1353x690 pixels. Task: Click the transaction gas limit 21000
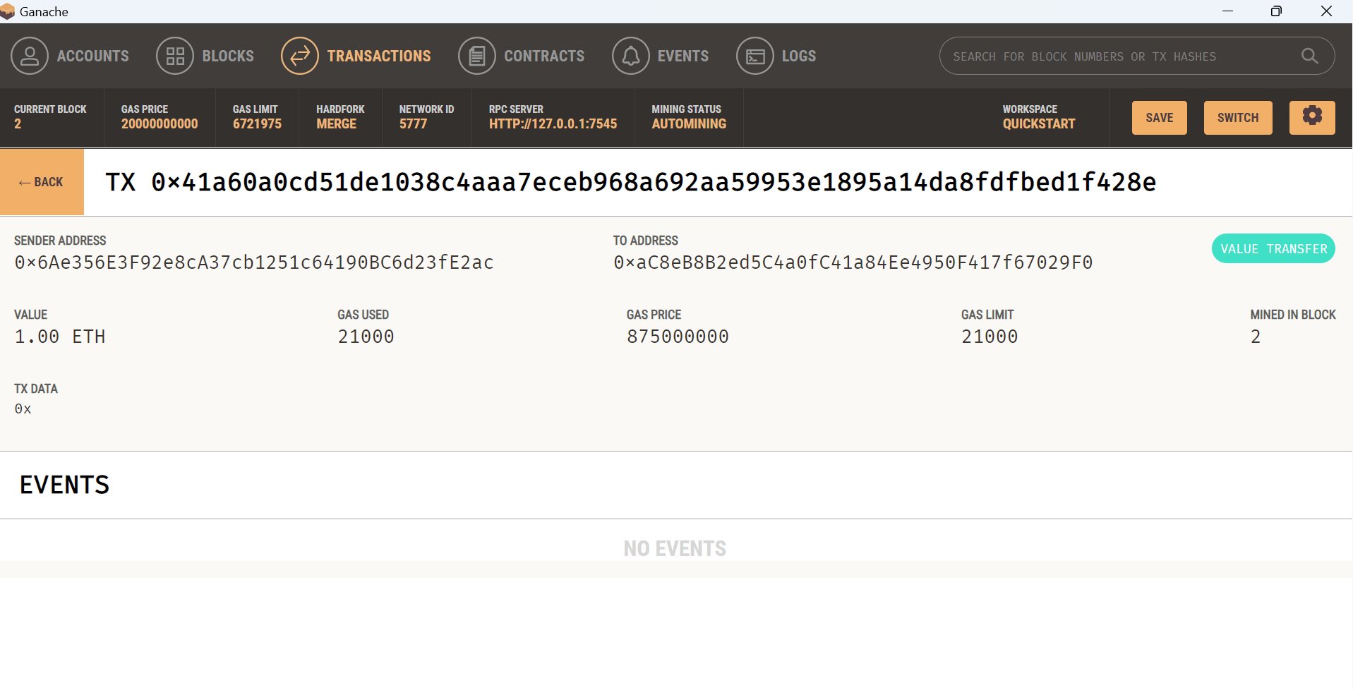pos(990,337)
